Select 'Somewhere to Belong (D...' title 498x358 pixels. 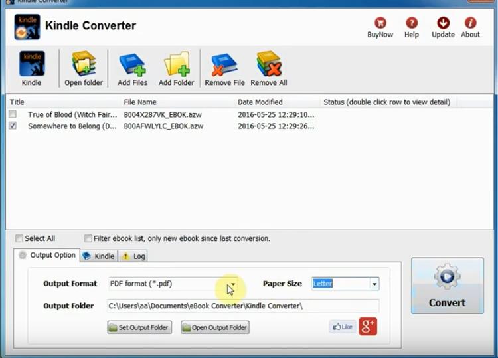click(72, 126)
